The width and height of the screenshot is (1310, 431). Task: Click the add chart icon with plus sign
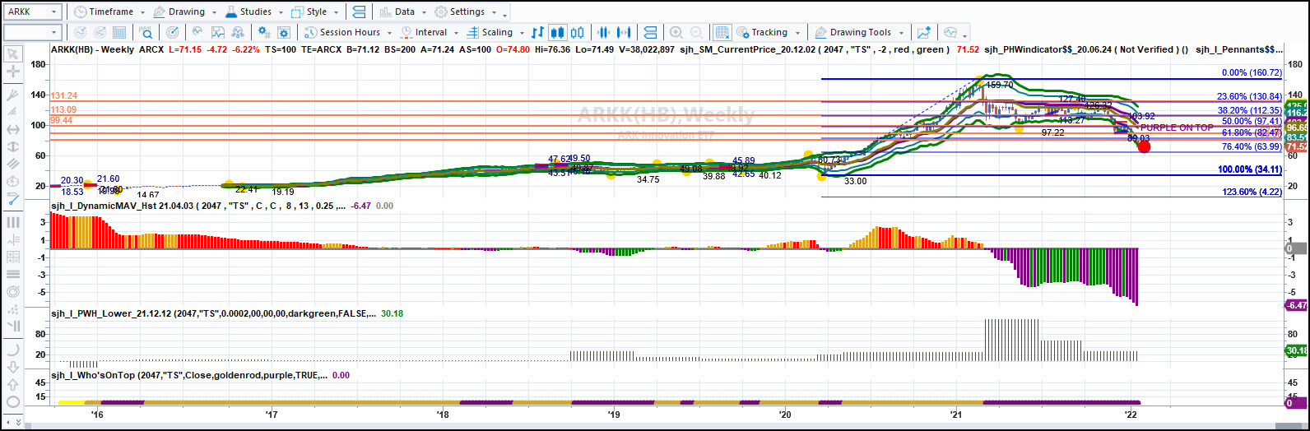[924, 32]
